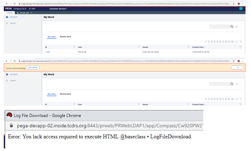The width and height of the screenshot is (251, 151).
Task: Click padlock icon in Log File Download window
Action: [11, 126]
